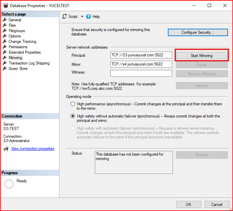Image resolution: width=233 pixels, height=211 pixels.
Task: Open View connection properties link
Action: click(x=32, y=149)
